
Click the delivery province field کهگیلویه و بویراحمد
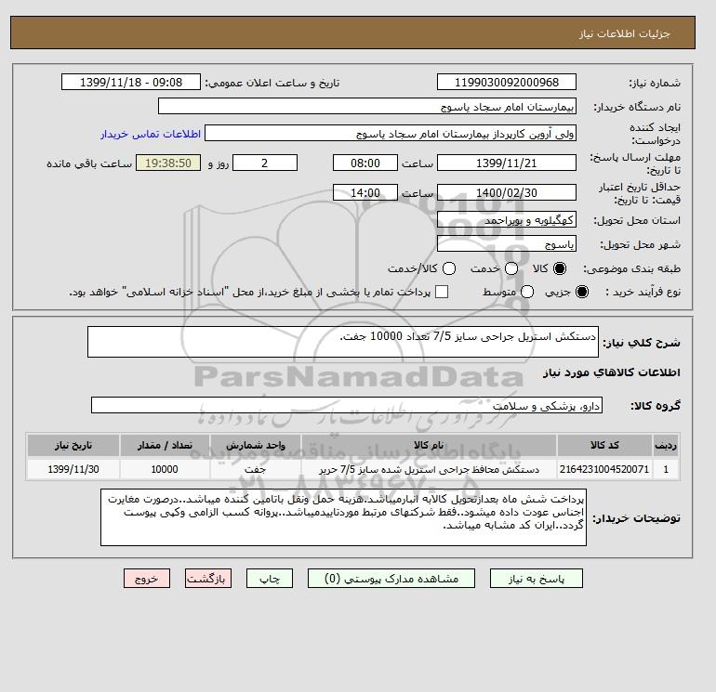pos(507,220)
